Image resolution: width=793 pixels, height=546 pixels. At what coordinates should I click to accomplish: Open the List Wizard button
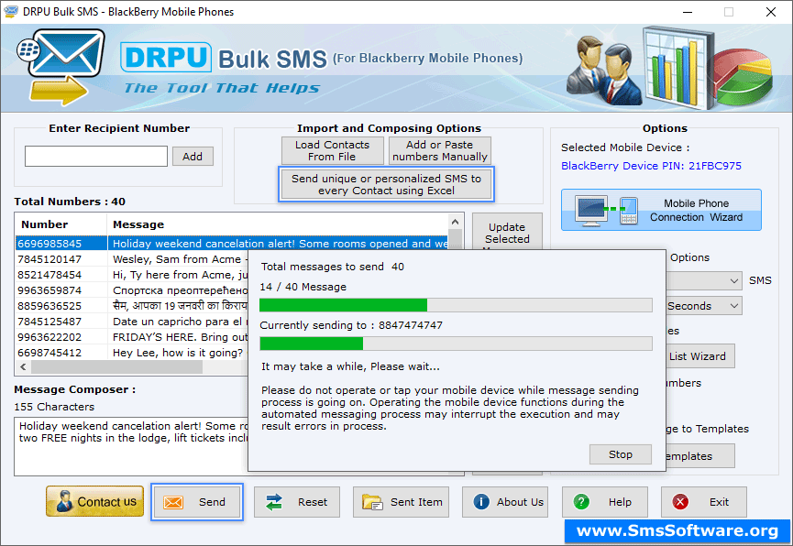(700, 356)
